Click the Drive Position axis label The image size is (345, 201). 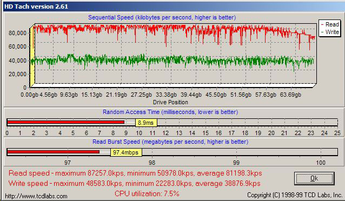point(170,102)
